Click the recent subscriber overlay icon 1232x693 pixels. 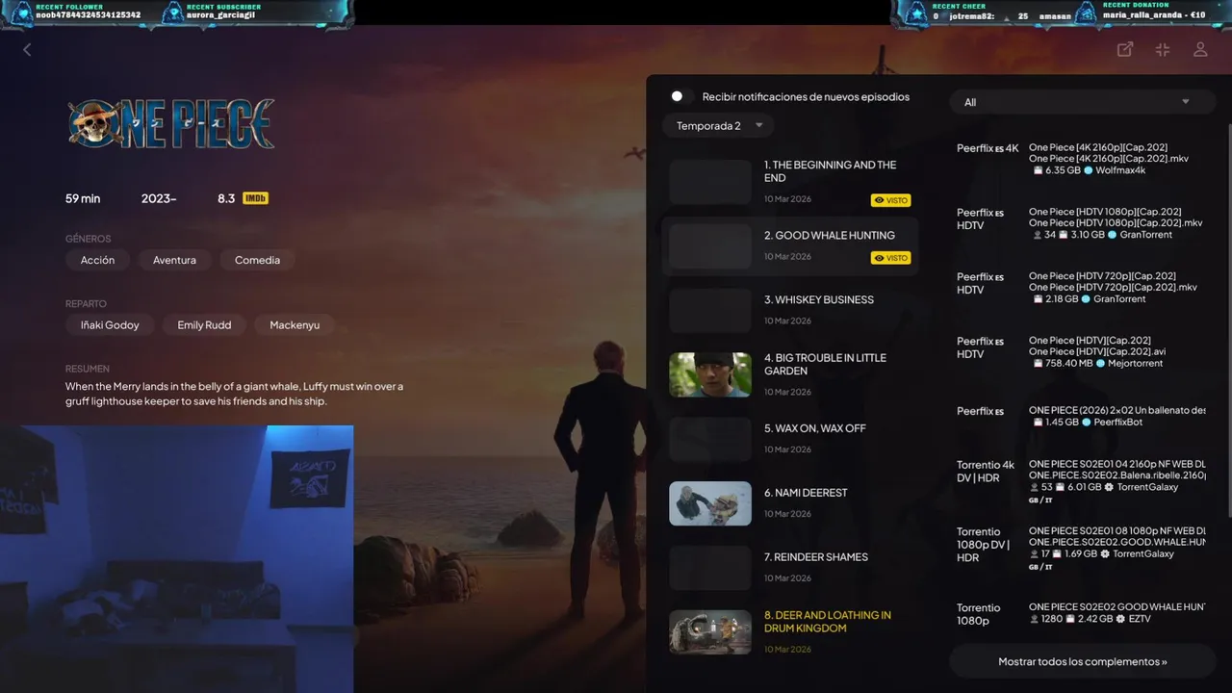pyautogui.click(x=173, y=13)
